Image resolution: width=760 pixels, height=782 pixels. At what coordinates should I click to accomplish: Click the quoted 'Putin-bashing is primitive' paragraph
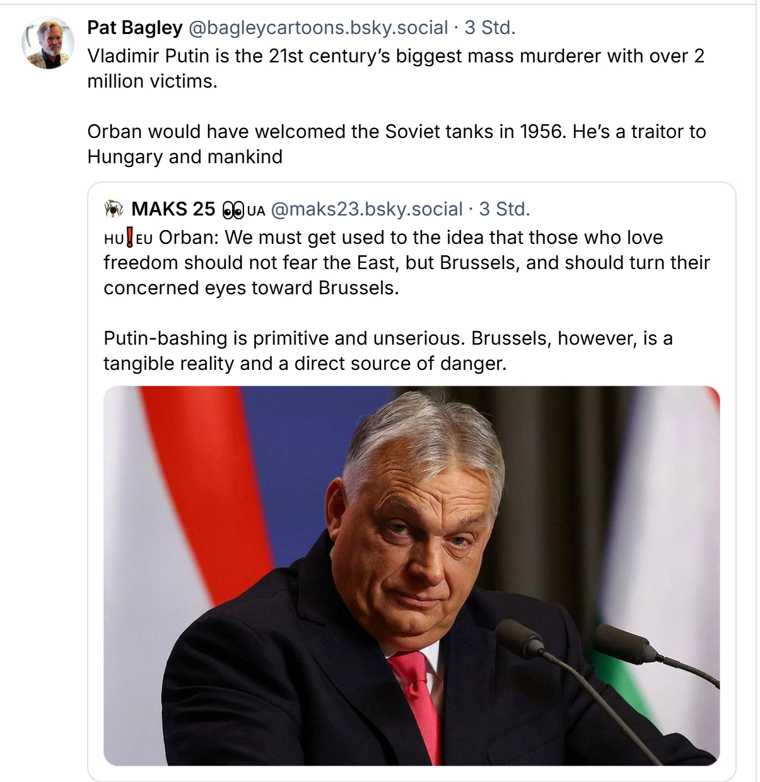tap(387, 351)
